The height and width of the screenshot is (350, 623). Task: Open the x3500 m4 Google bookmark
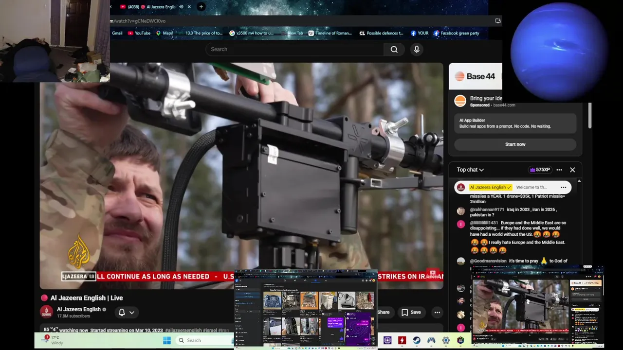coord(252,33)
